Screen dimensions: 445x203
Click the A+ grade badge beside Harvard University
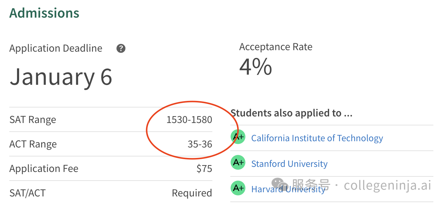click(238, 188)
